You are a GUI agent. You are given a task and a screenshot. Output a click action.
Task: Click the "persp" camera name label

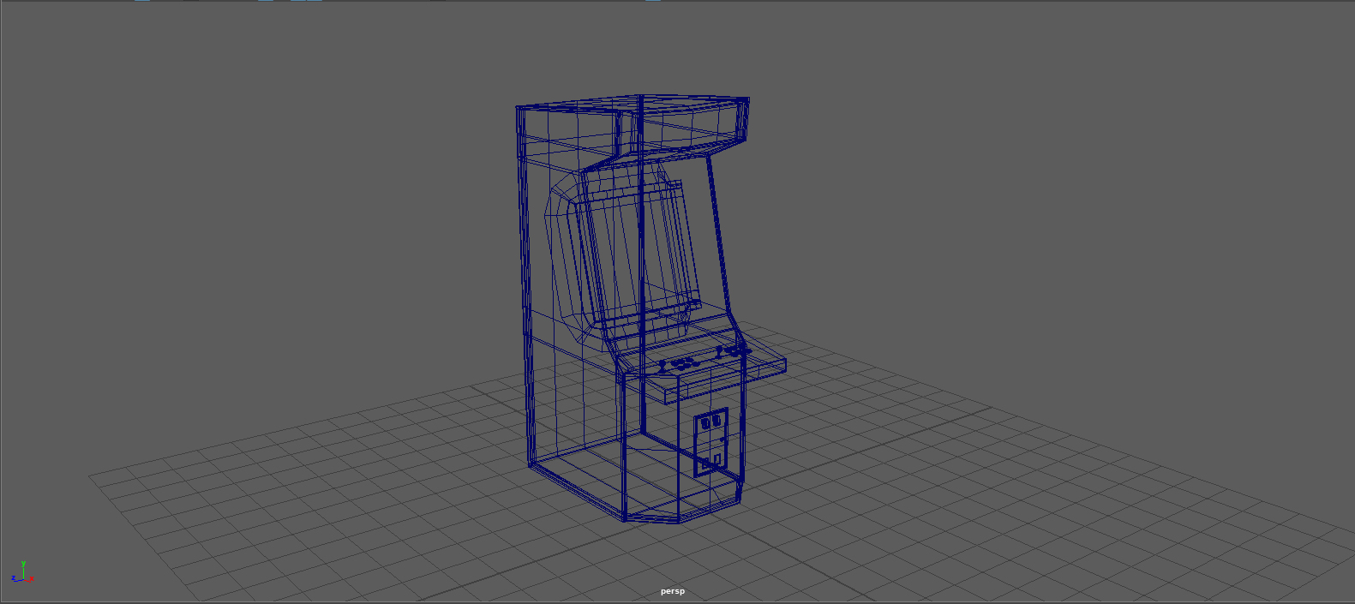pos(673,591)
